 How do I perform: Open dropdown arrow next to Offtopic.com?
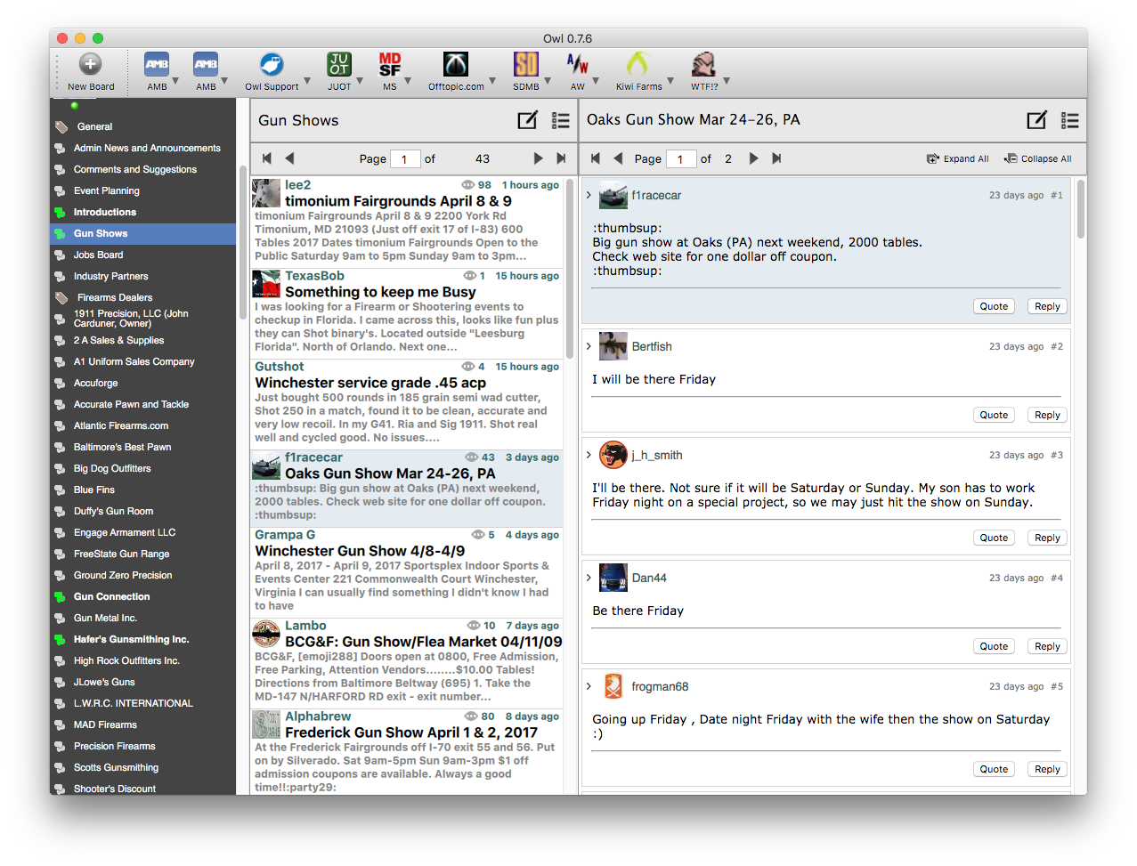(492, 81)
